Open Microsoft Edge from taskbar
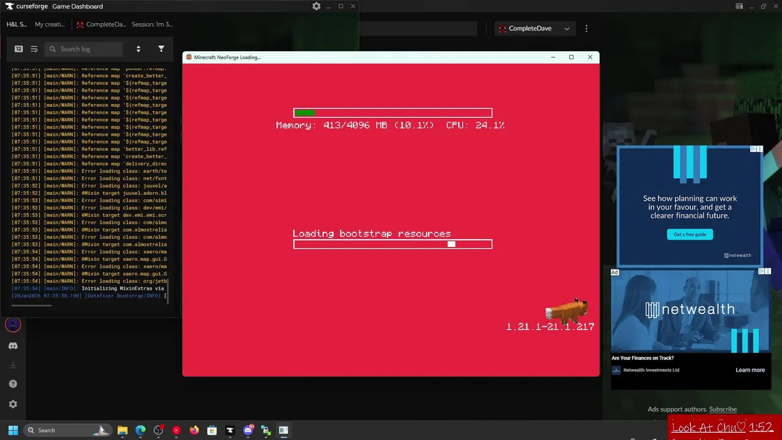The height and width of the screenshot is (440, 782). (x=141, y=430)
